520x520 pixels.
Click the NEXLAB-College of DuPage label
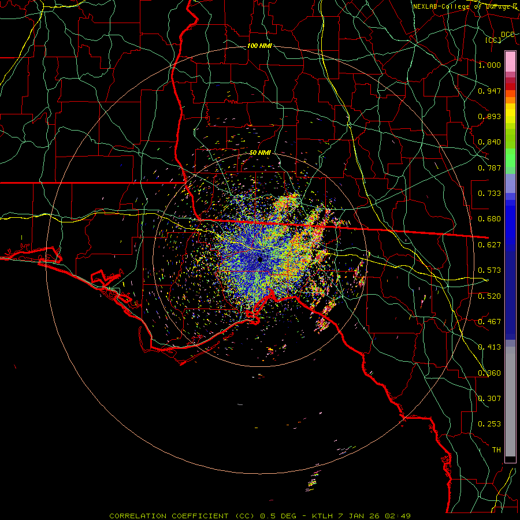pyautogui.click(x=465, y=6)
